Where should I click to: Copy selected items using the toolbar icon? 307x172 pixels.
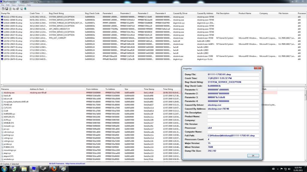pyautogui.click(x=14, y=9)
